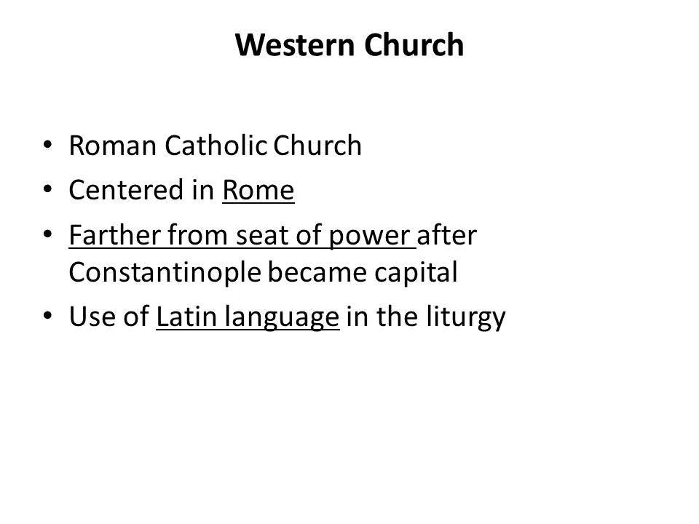Select the Roman Catholic Church bullet text
Screen dimensions: 699x524
216,146
